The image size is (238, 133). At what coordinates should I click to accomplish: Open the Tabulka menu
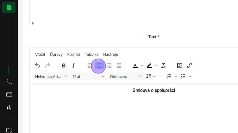[92, 54]
